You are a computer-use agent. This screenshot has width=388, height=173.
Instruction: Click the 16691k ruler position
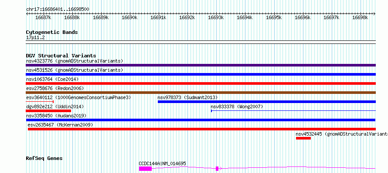coord(158,17)
